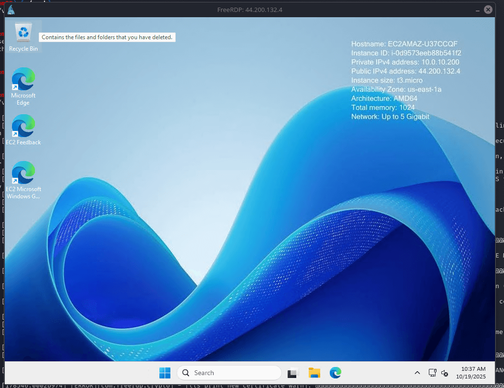
Task: Close the FreeRDP session window
Action: (x=488, y=10)
